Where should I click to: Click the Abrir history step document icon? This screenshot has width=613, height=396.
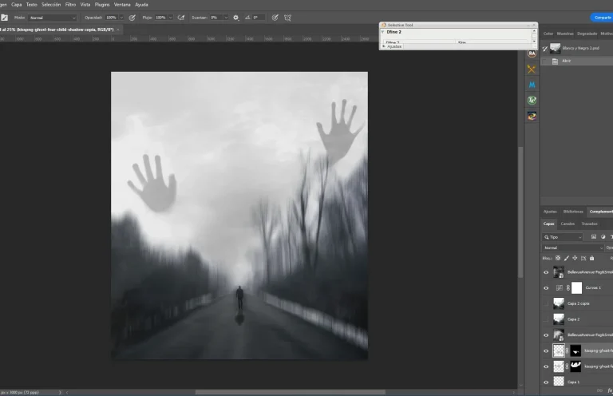555,61
